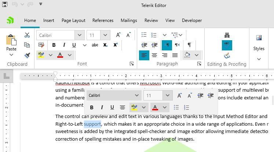The height and width of the screenshot is (152, 274).
Task: Open the Developer ribbon tab
Action: 192,20
